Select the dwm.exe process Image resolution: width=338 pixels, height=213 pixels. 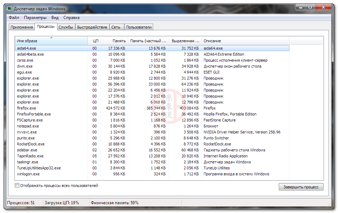coord(152,66)
